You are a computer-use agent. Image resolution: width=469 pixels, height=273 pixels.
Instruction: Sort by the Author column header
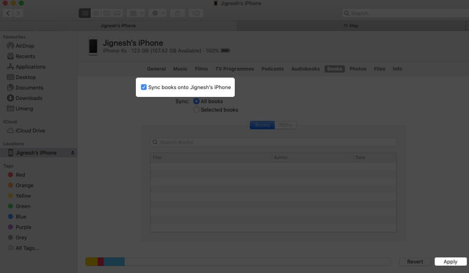[312, 157]
